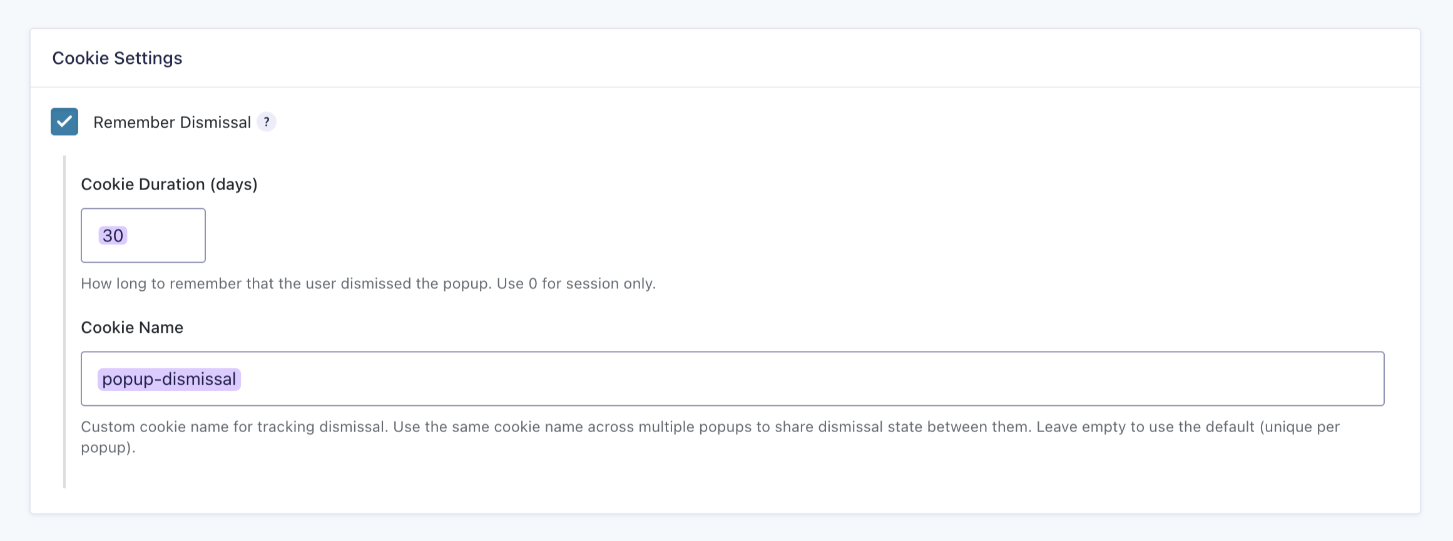Select the highlighted 30 value
This screenshot has height=541, width=1453.
coord(113,236)
